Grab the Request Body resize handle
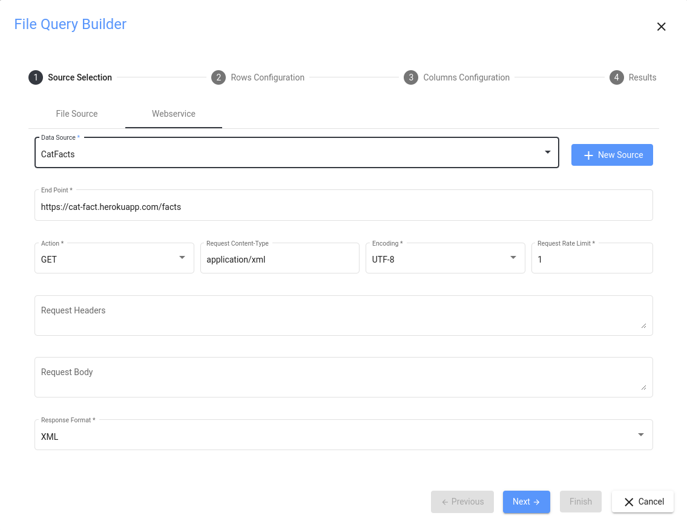The width and height of the screenshot is (687, 530). coord(643,387)
